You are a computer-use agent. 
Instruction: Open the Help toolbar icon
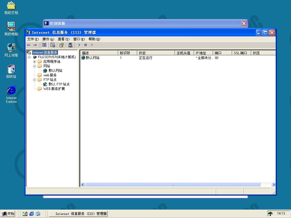point(62,45)
